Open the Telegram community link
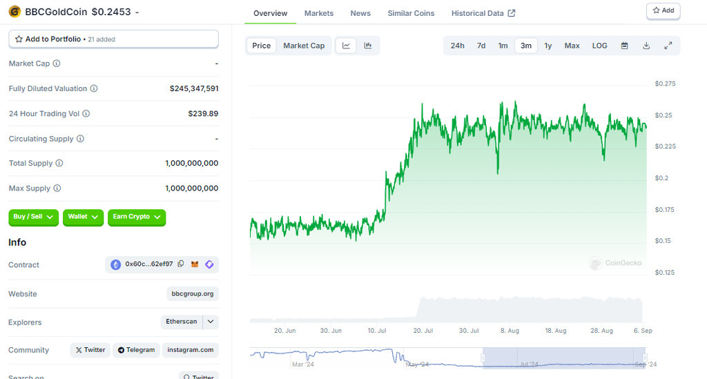707x379 pixels. tap(136, 350)
